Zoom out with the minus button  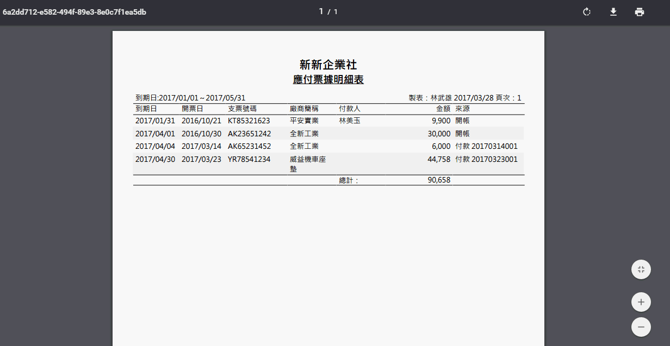(641, 327)
